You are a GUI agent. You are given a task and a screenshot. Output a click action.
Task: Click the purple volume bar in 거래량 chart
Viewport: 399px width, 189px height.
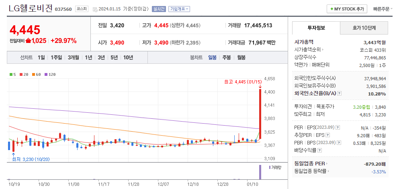tap(260, 172)
